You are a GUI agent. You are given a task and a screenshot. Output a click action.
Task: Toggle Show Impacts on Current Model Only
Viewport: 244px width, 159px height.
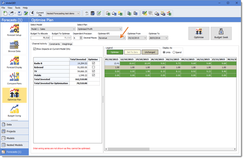coord(34,49)
